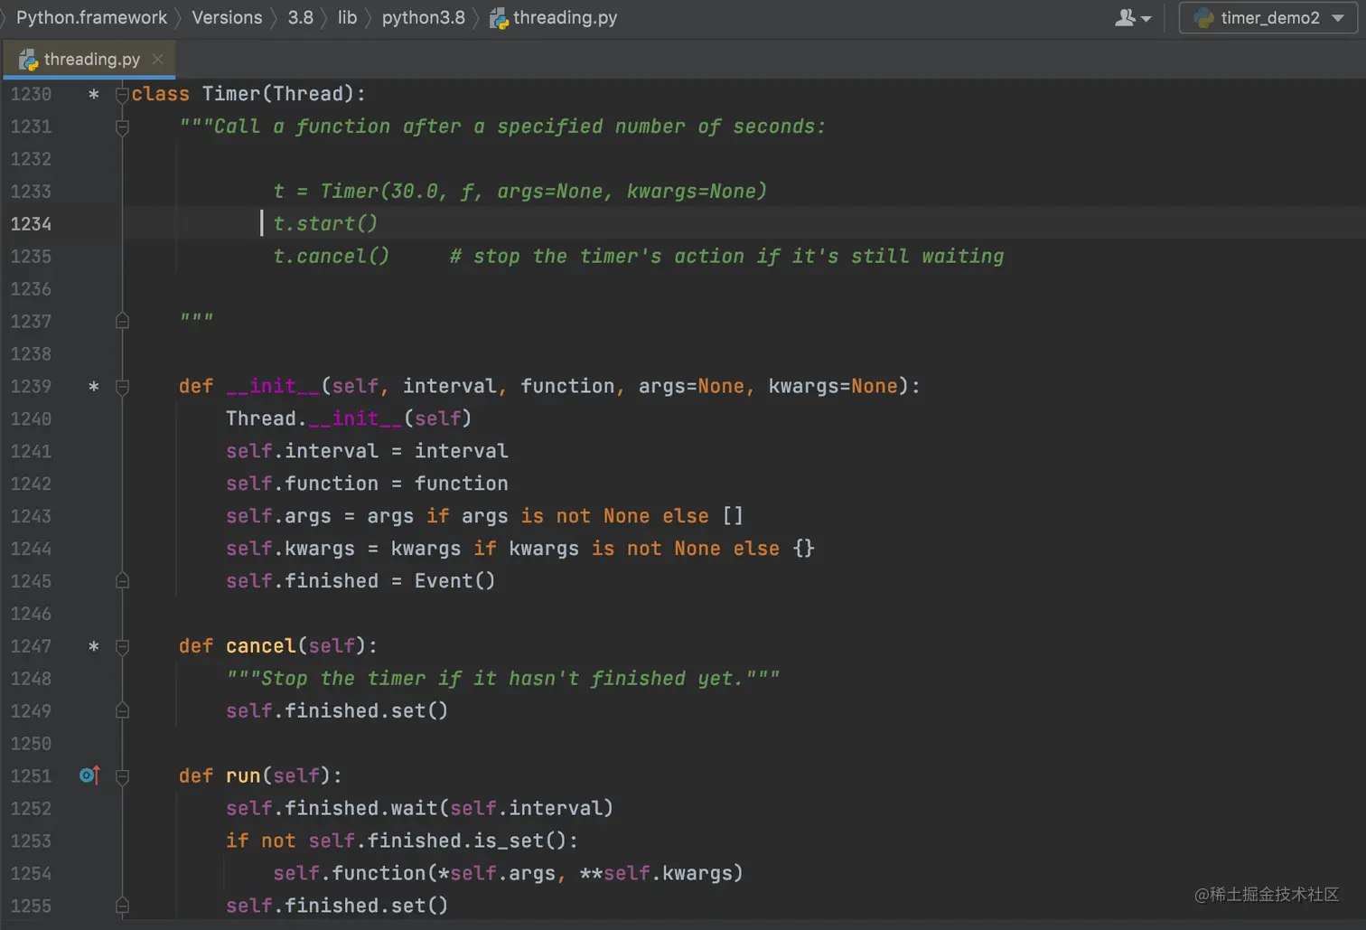Collapse the class Timer fold at line 1230
The height and width of the screenshot is (930, 1366).
[122, 94]
